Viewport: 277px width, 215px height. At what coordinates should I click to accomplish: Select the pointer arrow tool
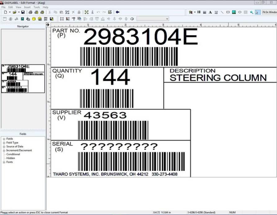(x=257, y=12)
